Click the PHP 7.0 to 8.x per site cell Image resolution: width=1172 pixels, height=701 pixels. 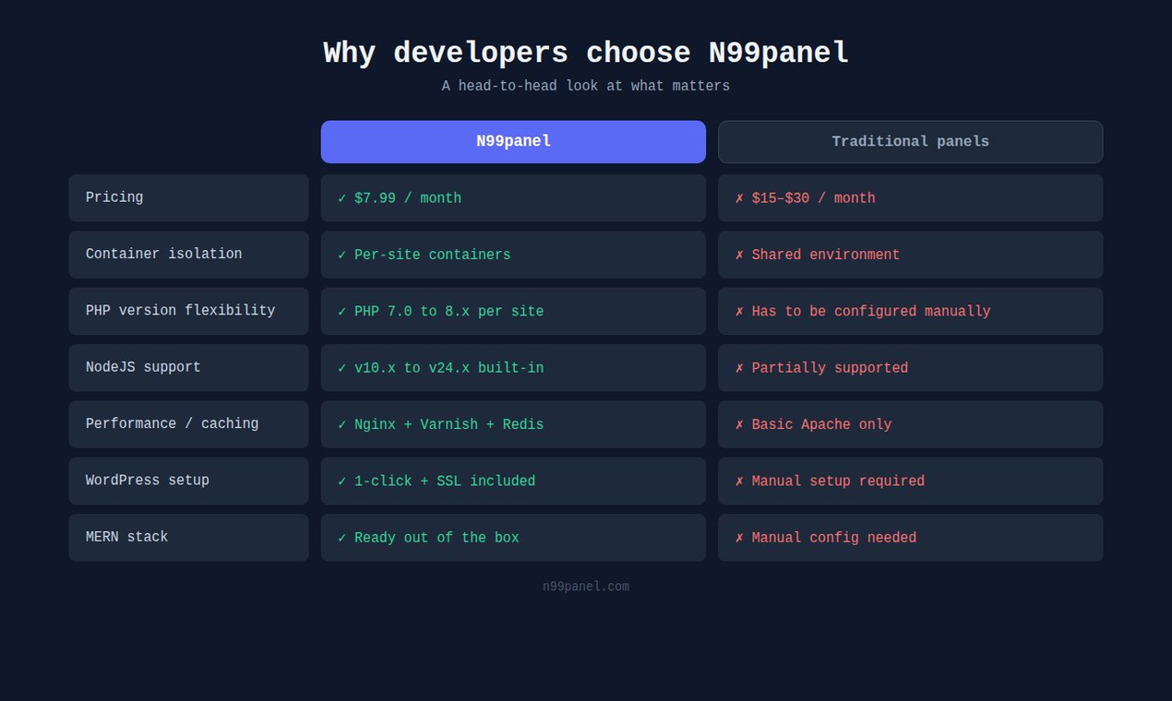click(513, 311)
